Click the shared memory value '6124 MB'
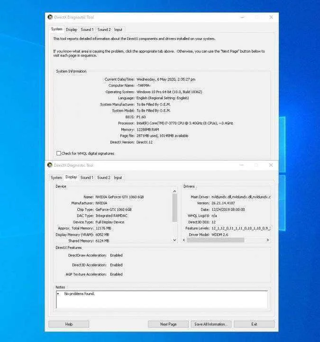Screen dimensions: 320x342 pos(102,241)
